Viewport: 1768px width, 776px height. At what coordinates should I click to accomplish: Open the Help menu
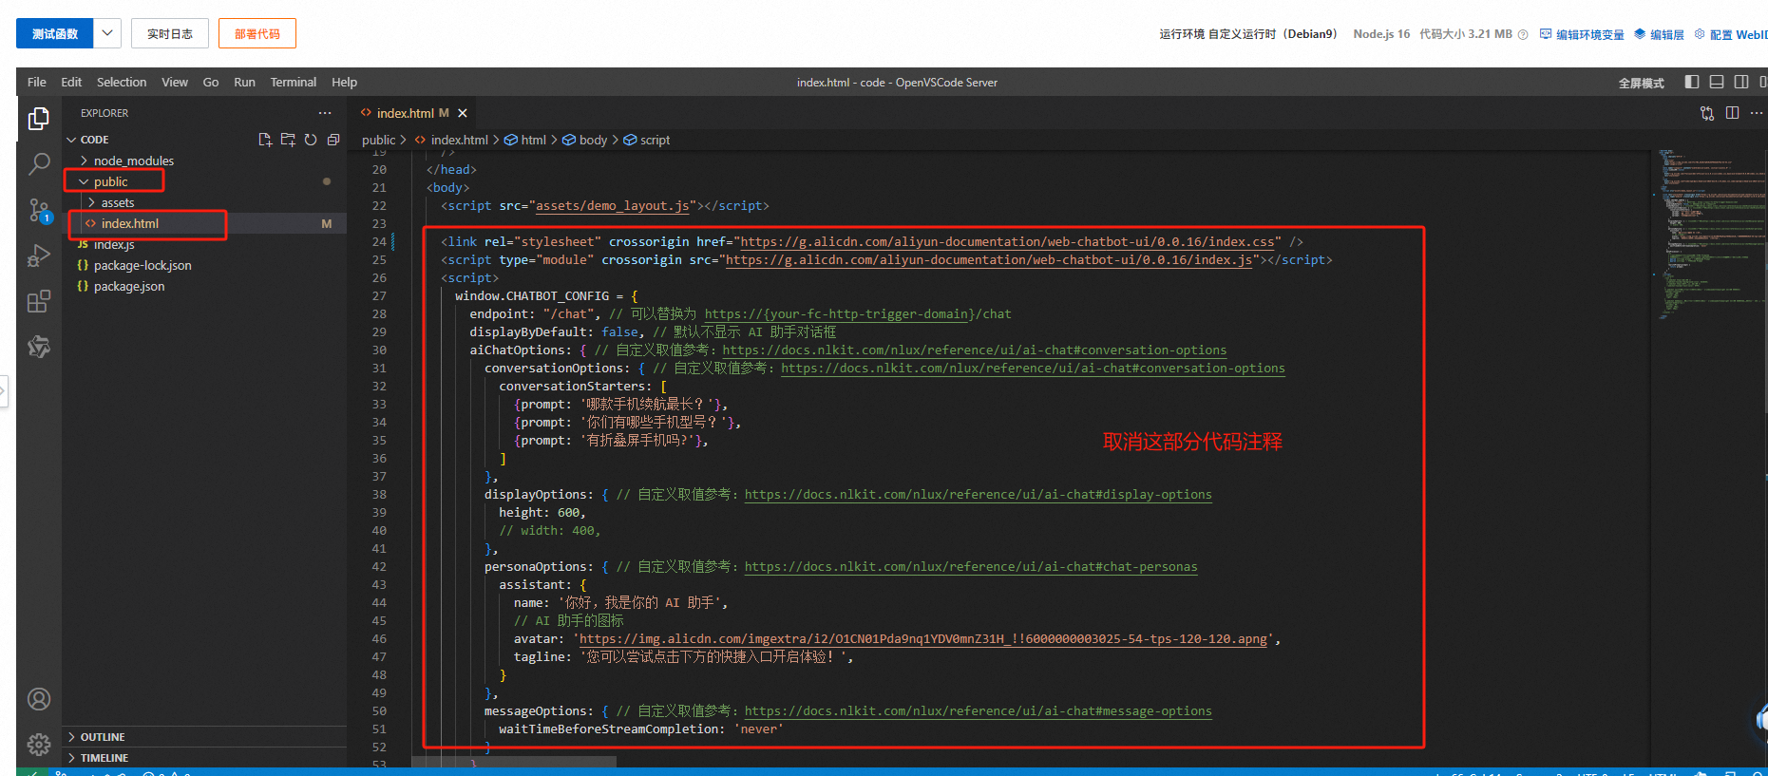pos(344,82)
